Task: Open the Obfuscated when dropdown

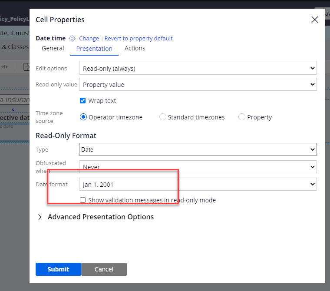Action: (x=198, y=167)
